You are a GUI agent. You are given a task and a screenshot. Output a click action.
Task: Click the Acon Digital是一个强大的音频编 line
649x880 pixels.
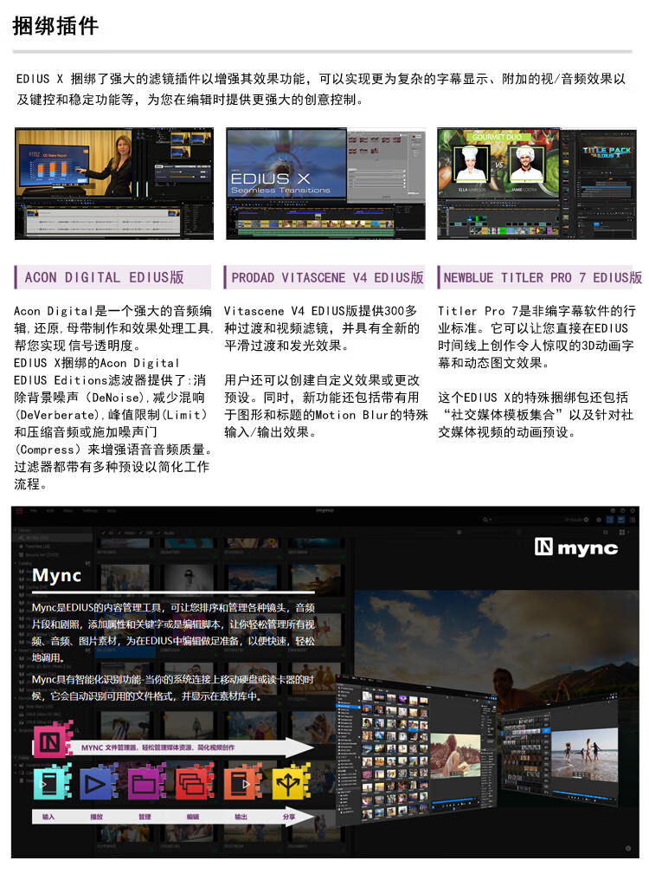[112, 311]
